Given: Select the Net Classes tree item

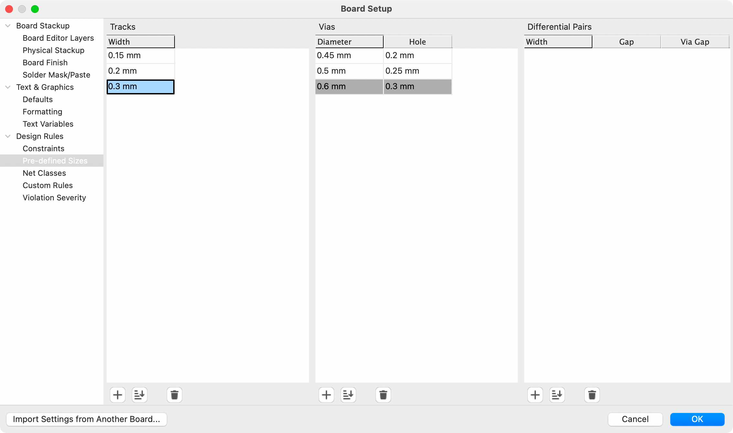Looking at the screenshot, I should (x=44, y=173).
